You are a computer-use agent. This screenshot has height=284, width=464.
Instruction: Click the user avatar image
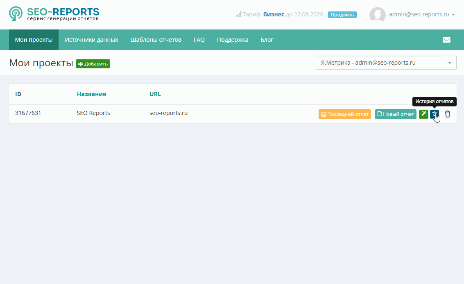[x=377, y=14]
